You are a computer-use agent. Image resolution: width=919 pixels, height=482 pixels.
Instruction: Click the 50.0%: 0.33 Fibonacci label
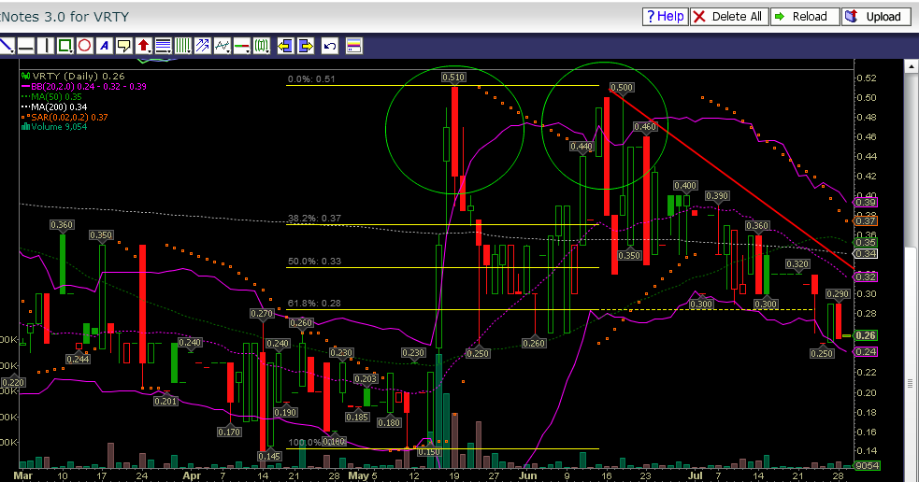pos(314,262)
